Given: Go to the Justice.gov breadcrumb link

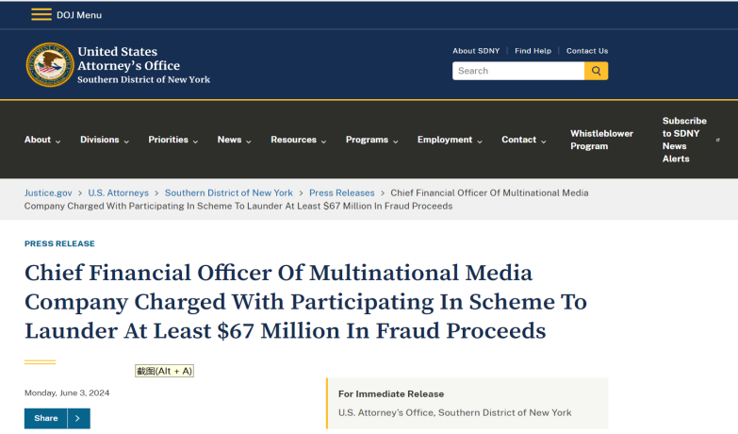Looking at the screenshot, I should coord(48,193).
